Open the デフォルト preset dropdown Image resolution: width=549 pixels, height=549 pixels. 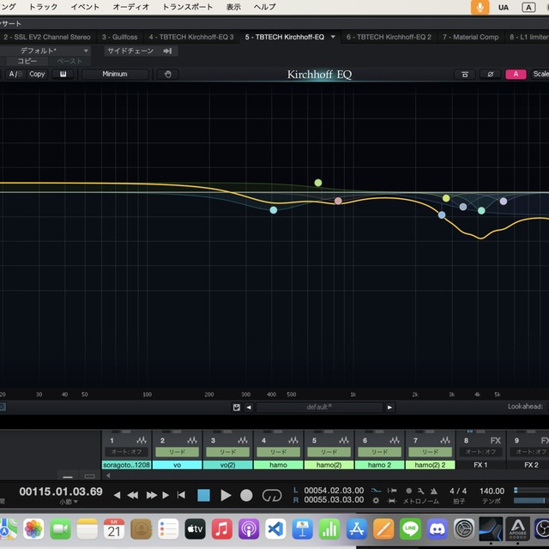(x=54, y=51)
